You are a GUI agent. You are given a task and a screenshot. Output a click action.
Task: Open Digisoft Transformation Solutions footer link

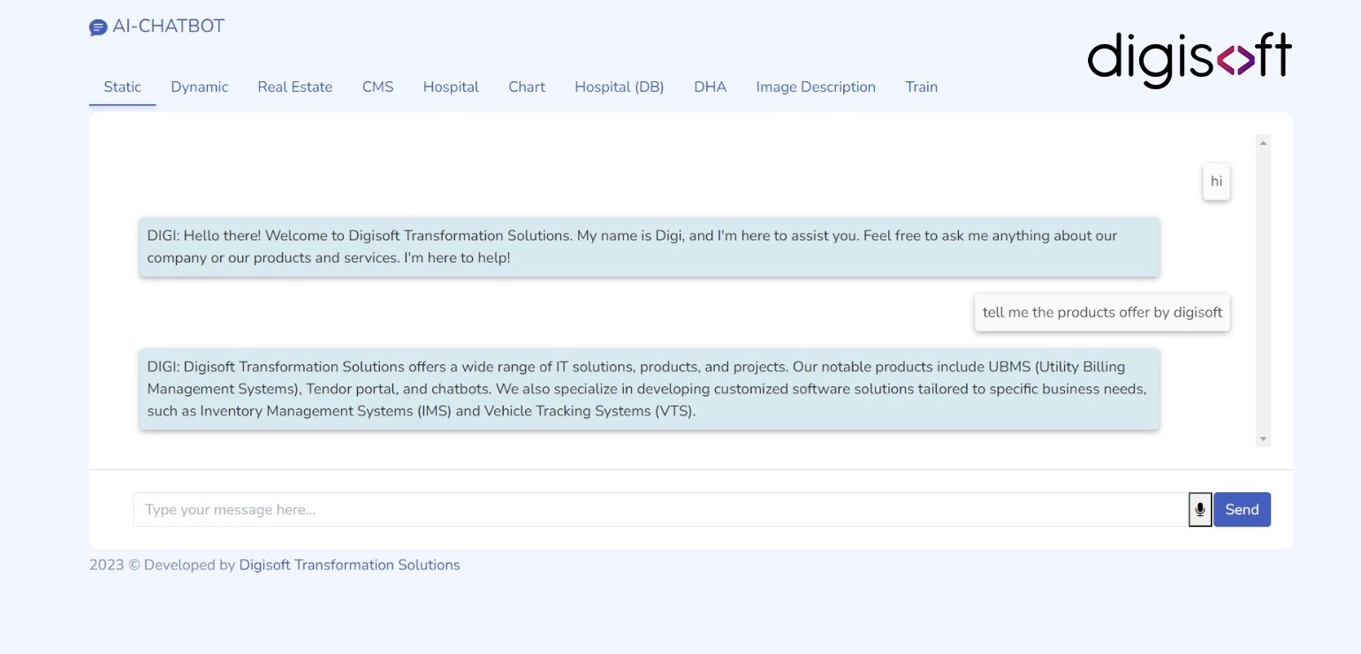[350, 565]
